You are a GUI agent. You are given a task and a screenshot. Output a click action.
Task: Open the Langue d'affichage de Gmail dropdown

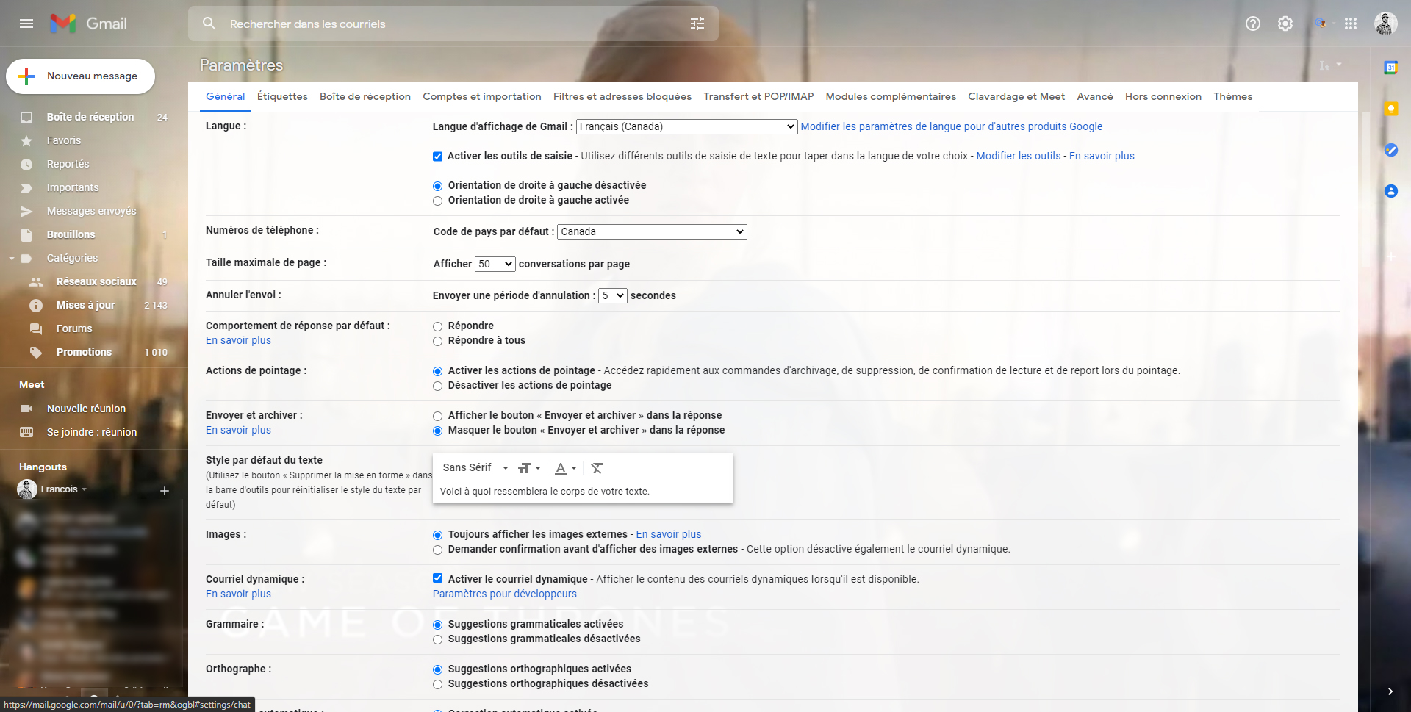686,126
